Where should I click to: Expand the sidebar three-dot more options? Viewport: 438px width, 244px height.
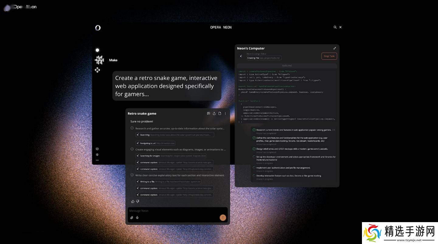97,160
